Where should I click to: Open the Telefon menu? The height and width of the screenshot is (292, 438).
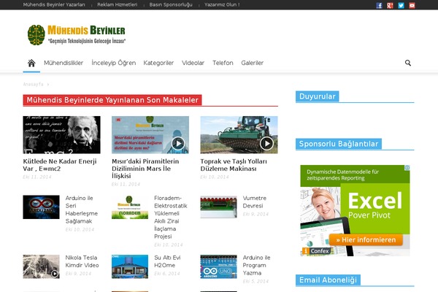tap(223, 63)
